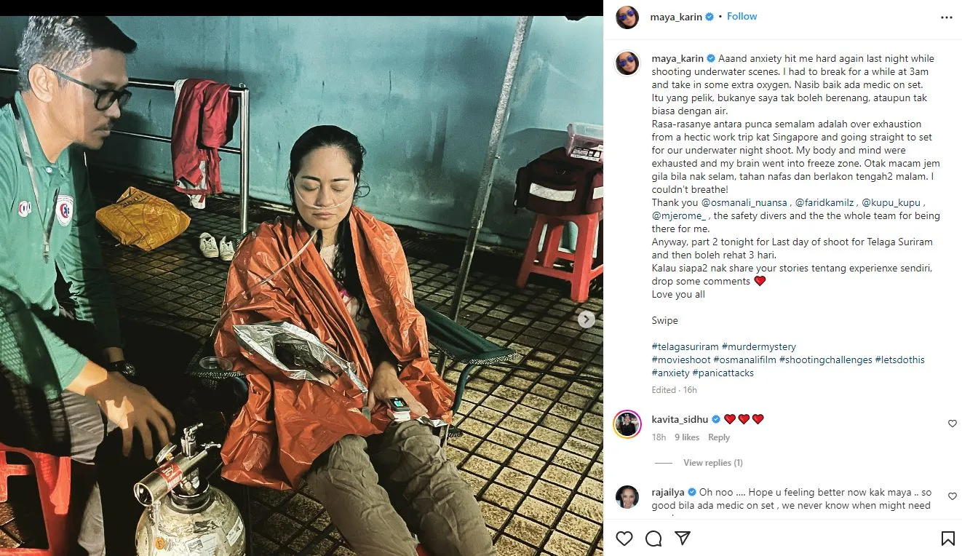Screen dimensions: 962x556
Task: Visit @osmanali_nuansa profile mention
Action: click(x=744, y=203)
